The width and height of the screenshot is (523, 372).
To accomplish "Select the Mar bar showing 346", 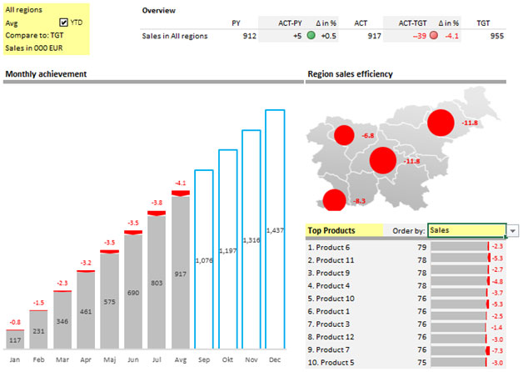I will (62, 320).
